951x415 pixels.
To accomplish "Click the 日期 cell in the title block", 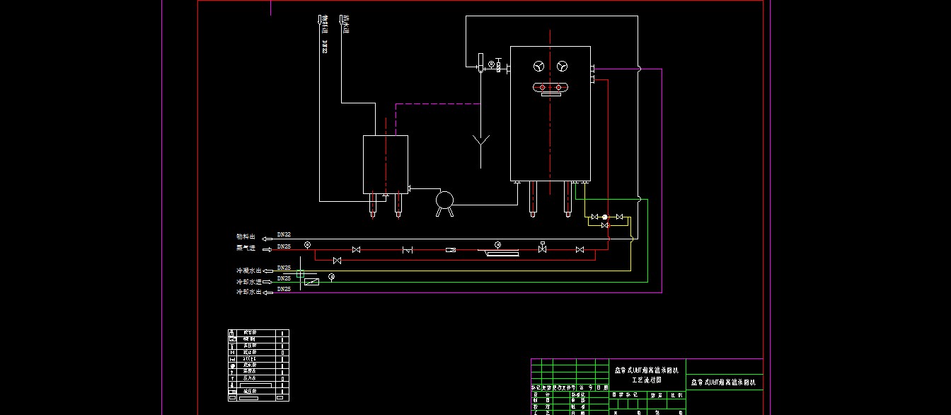I will pos(602,388).
